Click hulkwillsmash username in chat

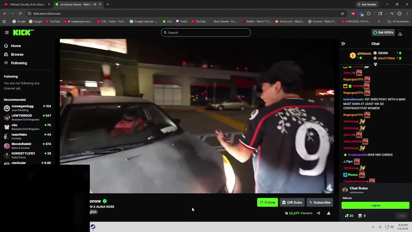(x=353, y=100)
